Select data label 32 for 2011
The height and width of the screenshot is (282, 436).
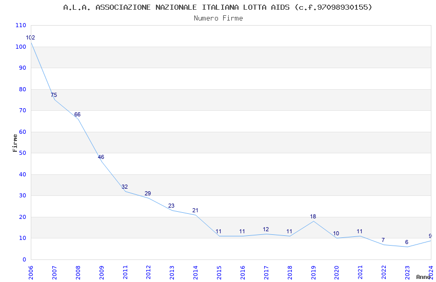pos(124,187)
